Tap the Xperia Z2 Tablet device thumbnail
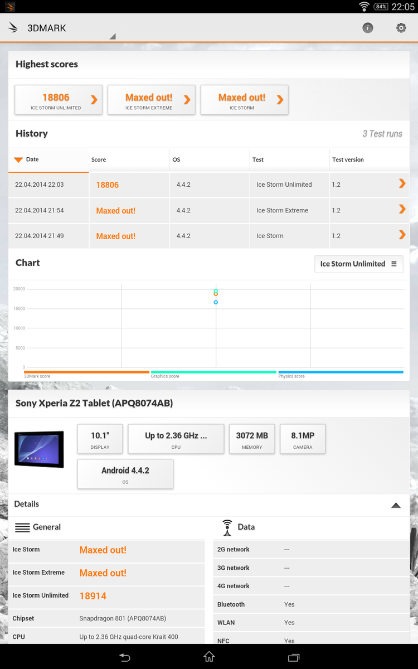 [39, 449]
